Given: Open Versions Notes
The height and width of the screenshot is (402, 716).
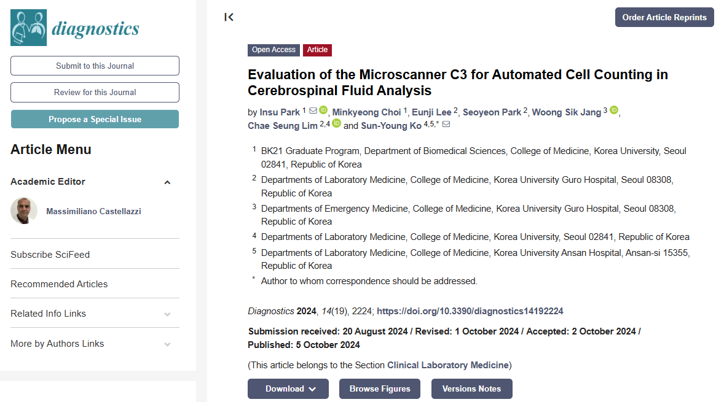Looking at the screenshot, I should tap(472, 388).
